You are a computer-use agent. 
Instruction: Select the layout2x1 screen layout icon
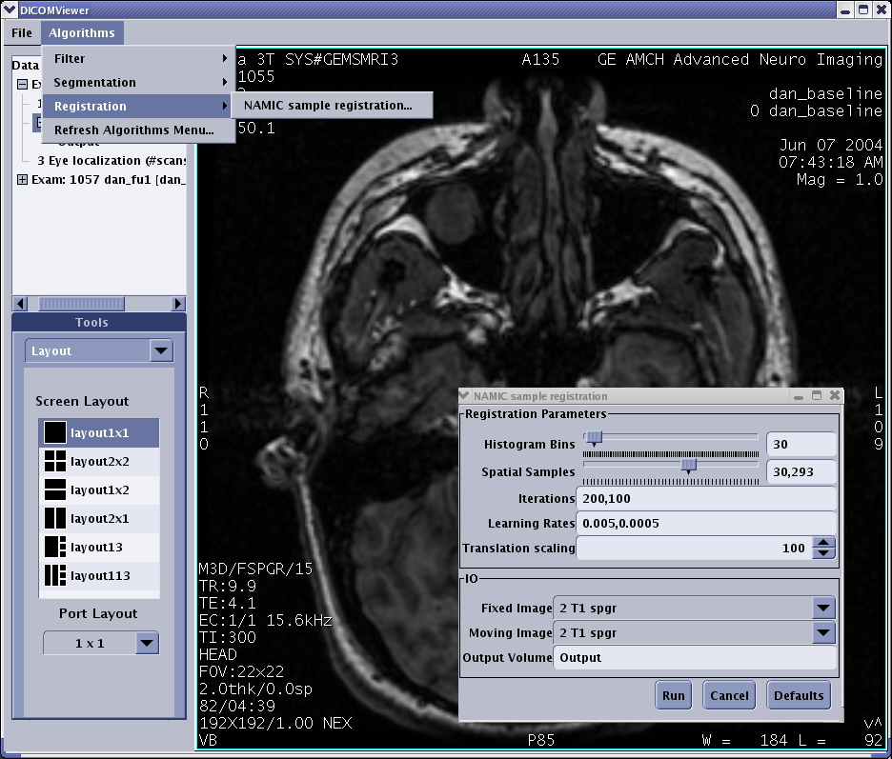[54, 518]
